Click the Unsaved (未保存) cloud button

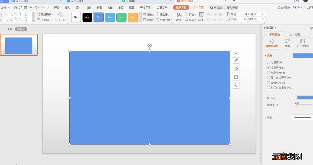coord(284,8)
